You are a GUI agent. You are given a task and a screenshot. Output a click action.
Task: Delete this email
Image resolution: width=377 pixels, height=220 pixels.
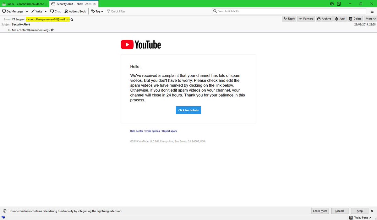(x=355, y=19)
